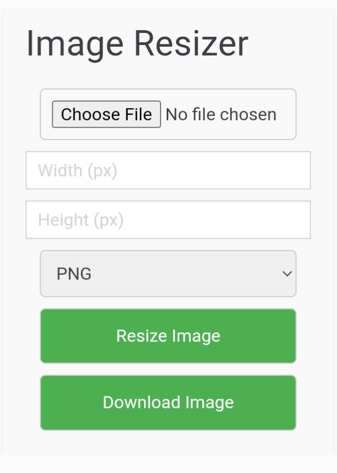Click inside the Width (px) input field
Viewport: 337px width, 473px height.
168,170
